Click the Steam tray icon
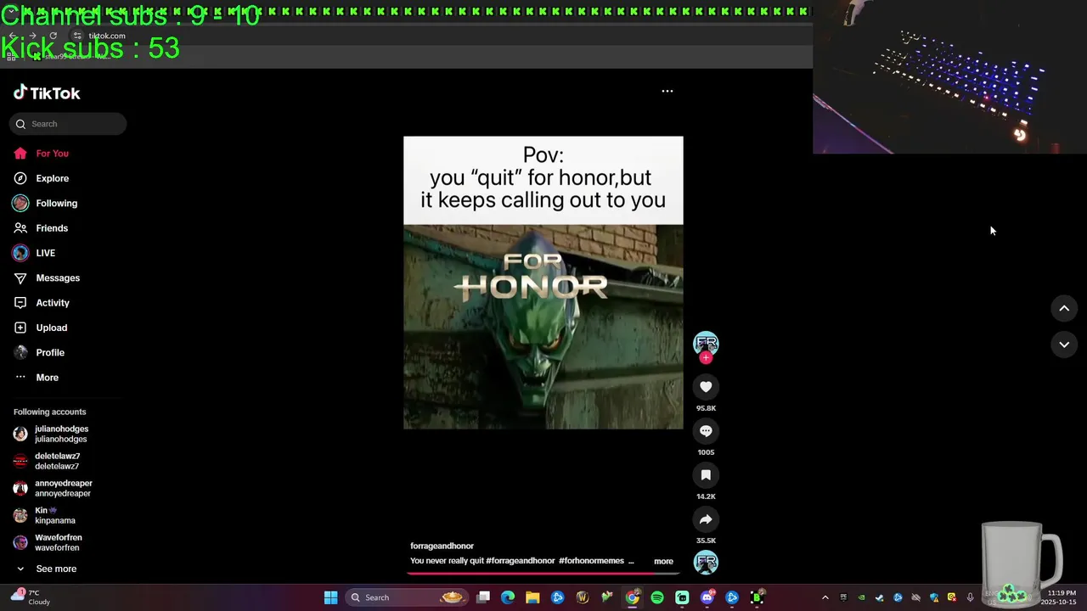This screenshot has width=1087, height=611. (x=880, y=597)
